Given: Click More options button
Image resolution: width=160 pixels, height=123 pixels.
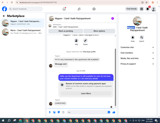Looking at the screenshot, I should (x=99, y=31).
